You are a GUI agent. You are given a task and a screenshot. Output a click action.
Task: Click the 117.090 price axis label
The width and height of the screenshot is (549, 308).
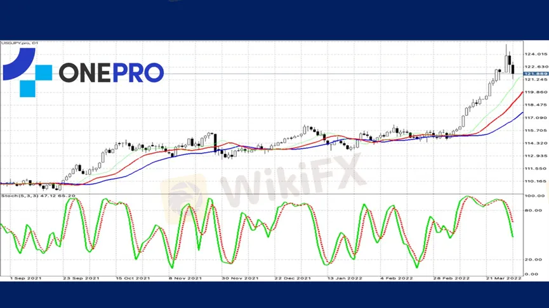click(x=535, y=118)
